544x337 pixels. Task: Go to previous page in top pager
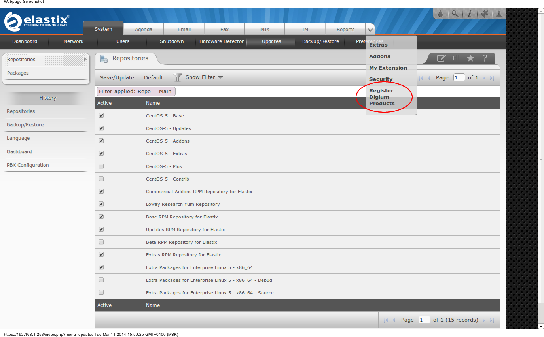coord(429,78)
